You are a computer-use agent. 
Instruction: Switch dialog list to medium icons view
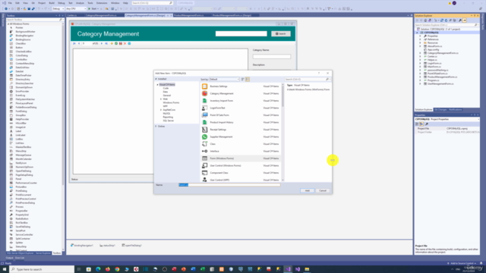[248, 79]
